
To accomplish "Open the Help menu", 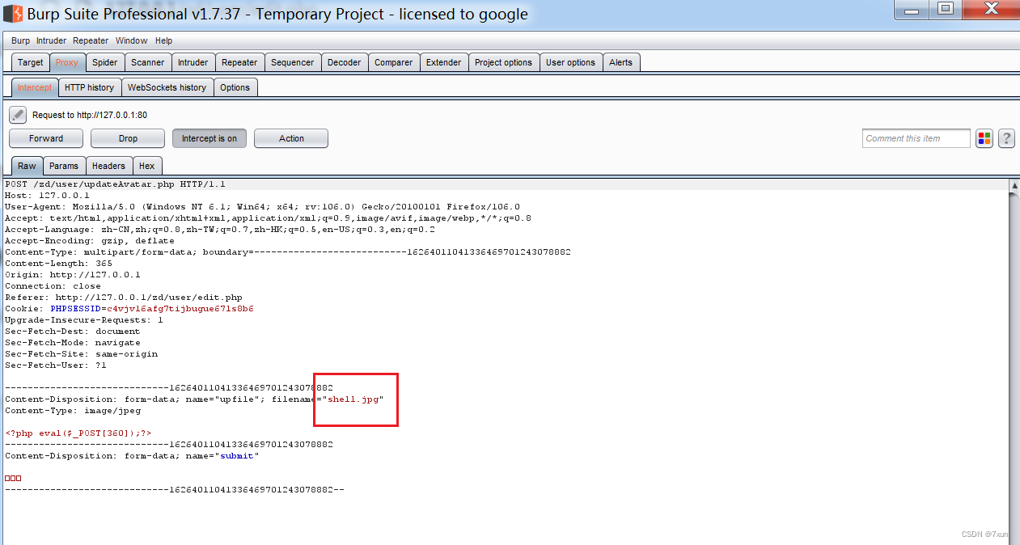I will click(x=164, y=40).
